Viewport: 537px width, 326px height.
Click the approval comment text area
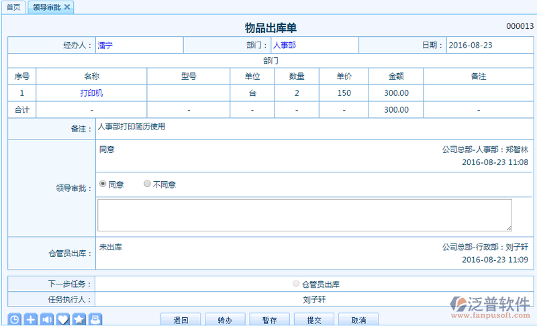[x=305, y=215]
